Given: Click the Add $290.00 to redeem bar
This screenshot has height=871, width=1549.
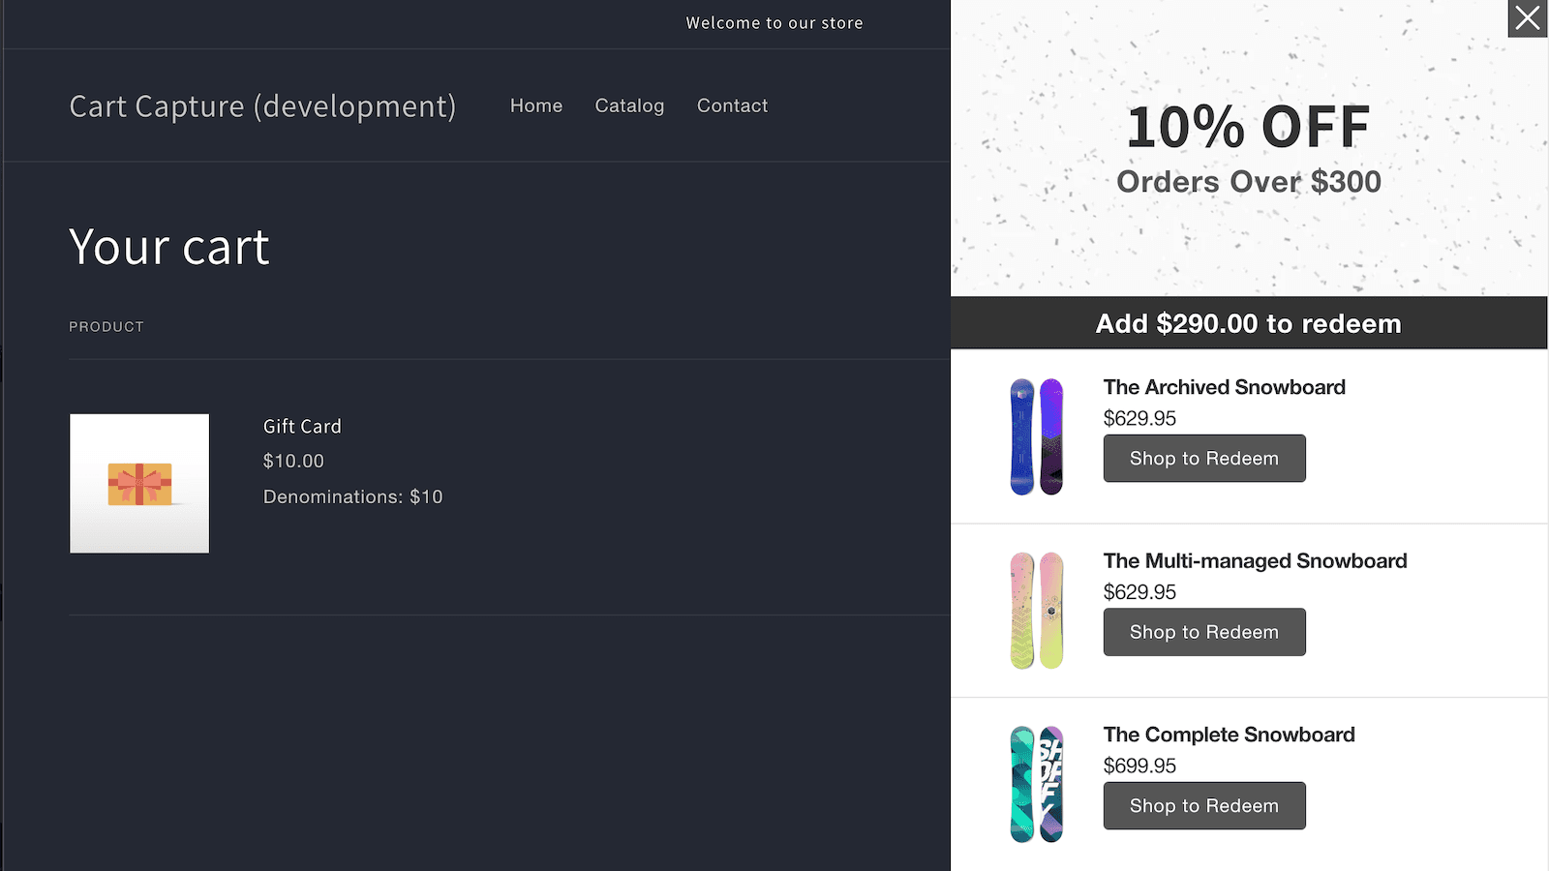Looking at the screenshot, I should coord(1248,323).
